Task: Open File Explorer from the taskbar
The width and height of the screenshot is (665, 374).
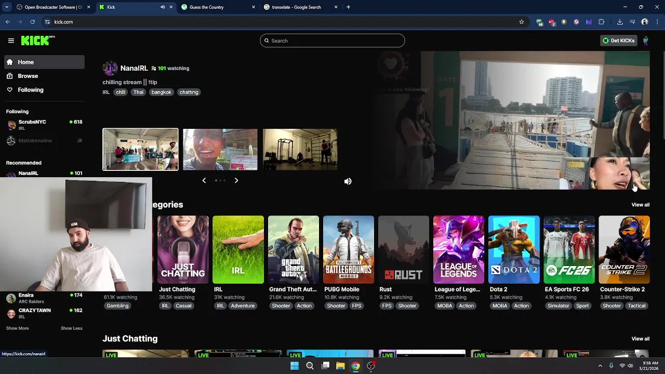Action: click(340, 366)
